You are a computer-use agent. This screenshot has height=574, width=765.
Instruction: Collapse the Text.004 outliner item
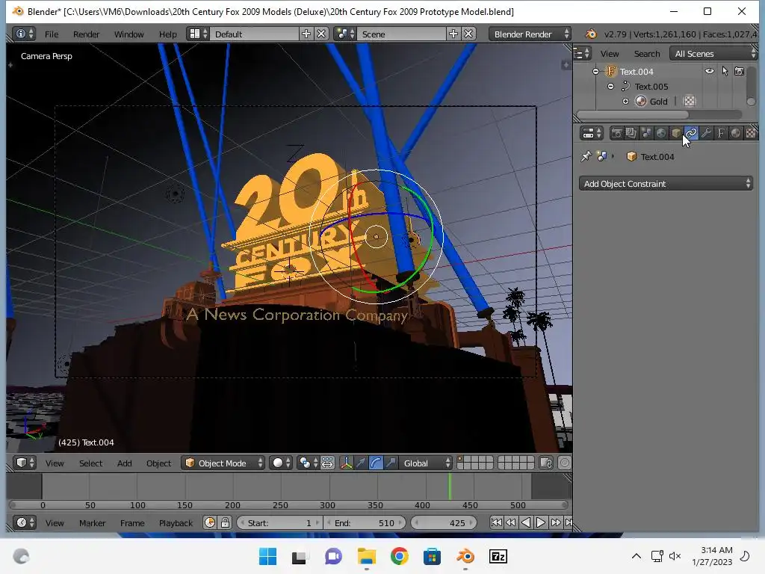click(x=595, y=71)
